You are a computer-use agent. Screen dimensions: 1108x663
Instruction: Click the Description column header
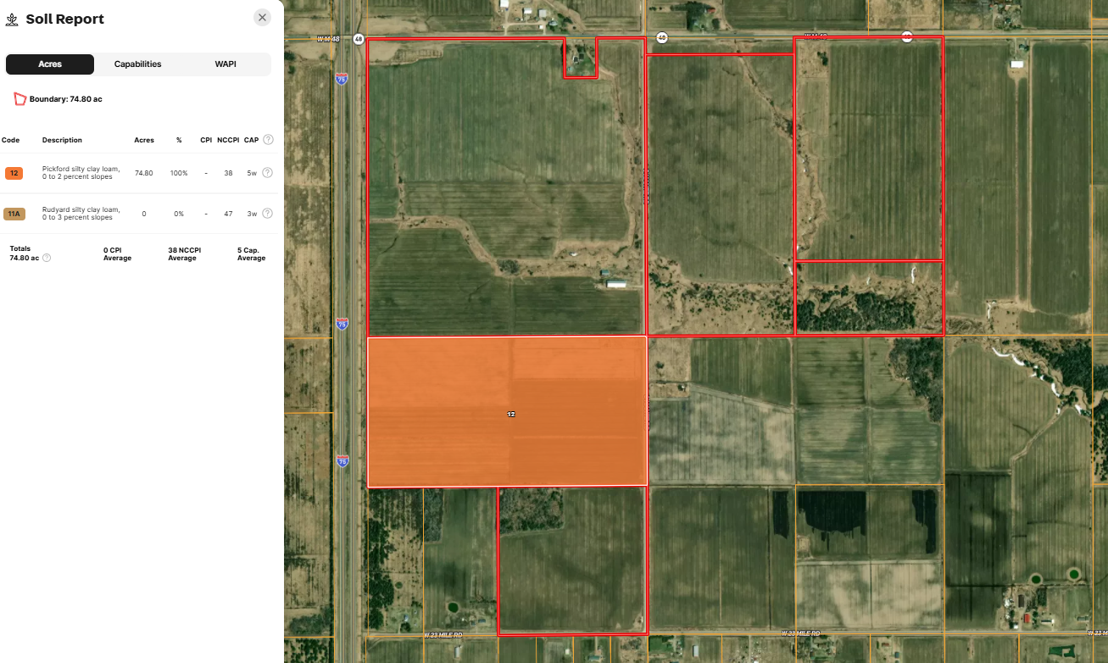pyautogui.click(x=62, y=140)
